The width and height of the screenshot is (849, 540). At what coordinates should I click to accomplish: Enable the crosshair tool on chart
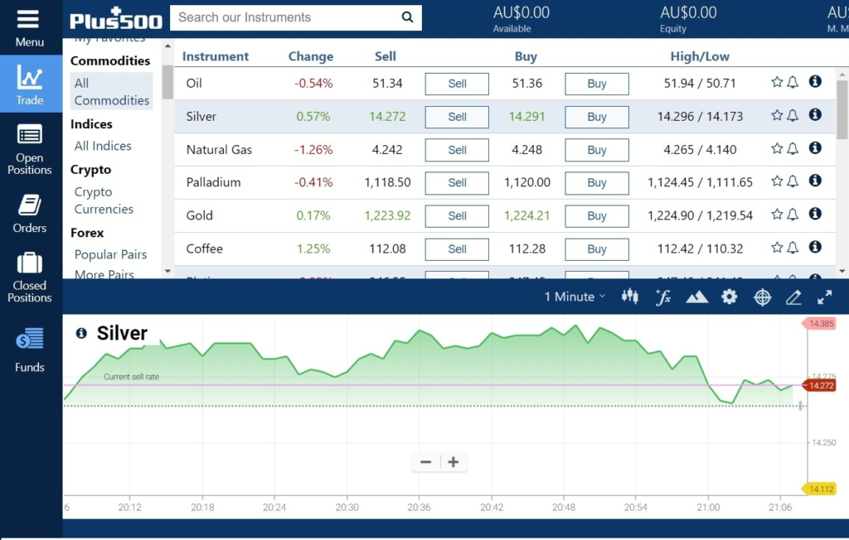pos(763,297)
